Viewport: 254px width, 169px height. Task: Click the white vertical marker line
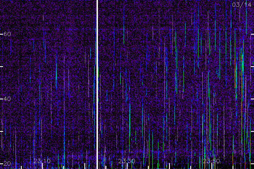[97, 84]
